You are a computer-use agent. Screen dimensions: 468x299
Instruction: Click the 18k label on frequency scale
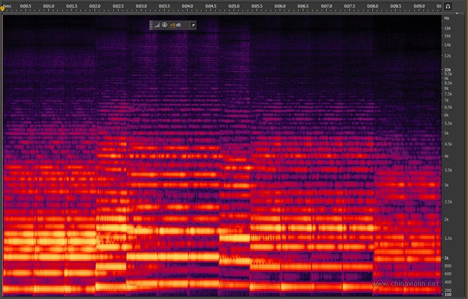[447, 28]
